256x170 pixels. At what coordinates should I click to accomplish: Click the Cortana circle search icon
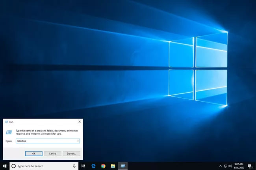coord(14,166)
